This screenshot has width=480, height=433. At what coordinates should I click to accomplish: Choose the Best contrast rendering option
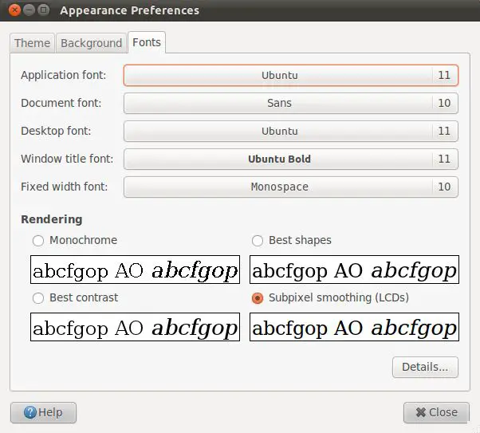tap(38, 297)
